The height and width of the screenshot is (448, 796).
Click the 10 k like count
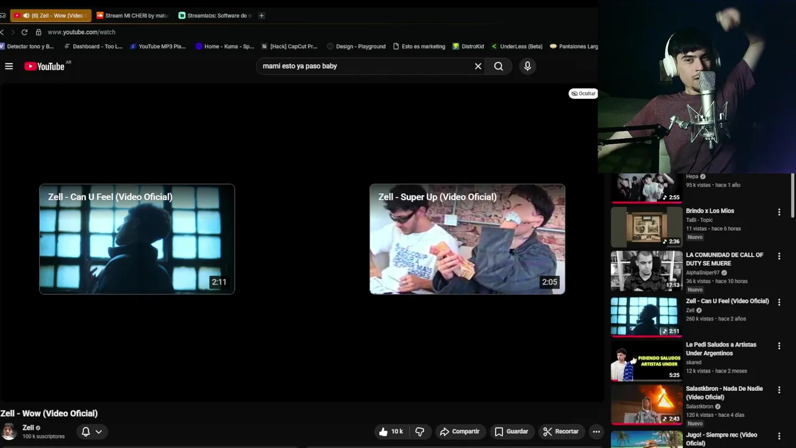click(397, 431)
